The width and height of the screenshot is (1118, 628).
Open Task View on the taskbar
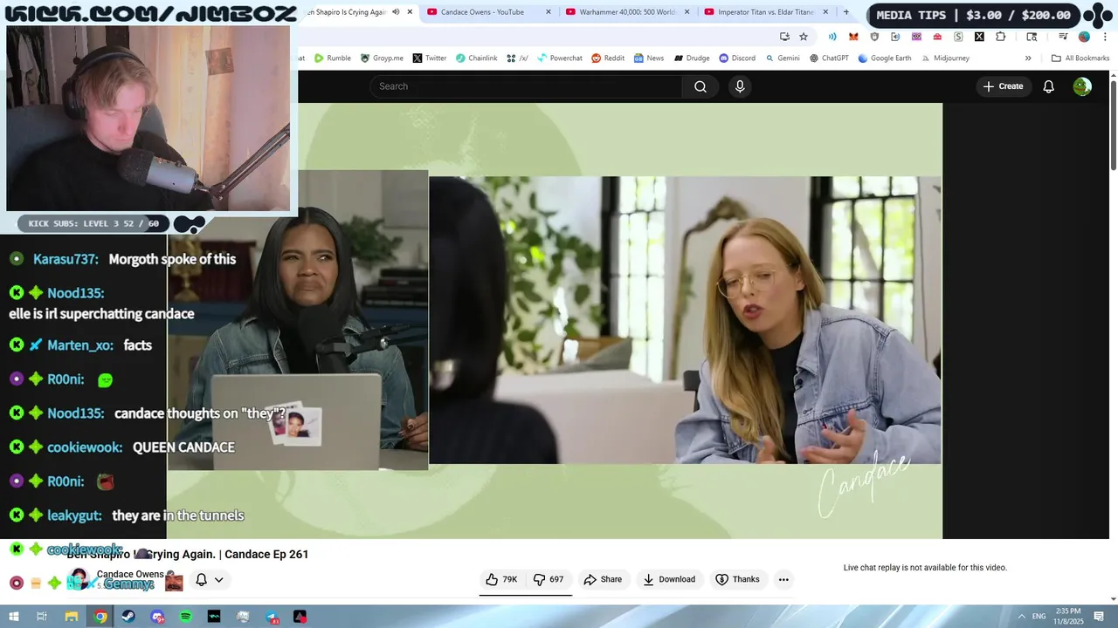[42, 617]
